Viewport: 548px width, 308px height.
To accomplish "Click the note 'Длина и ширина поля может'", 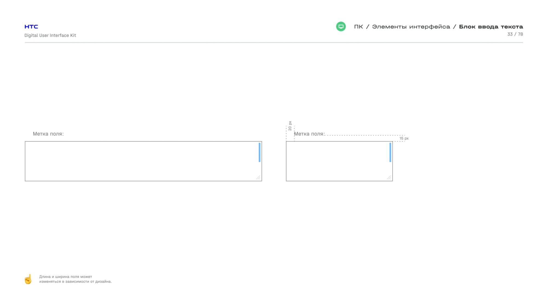I will [65, 277].
